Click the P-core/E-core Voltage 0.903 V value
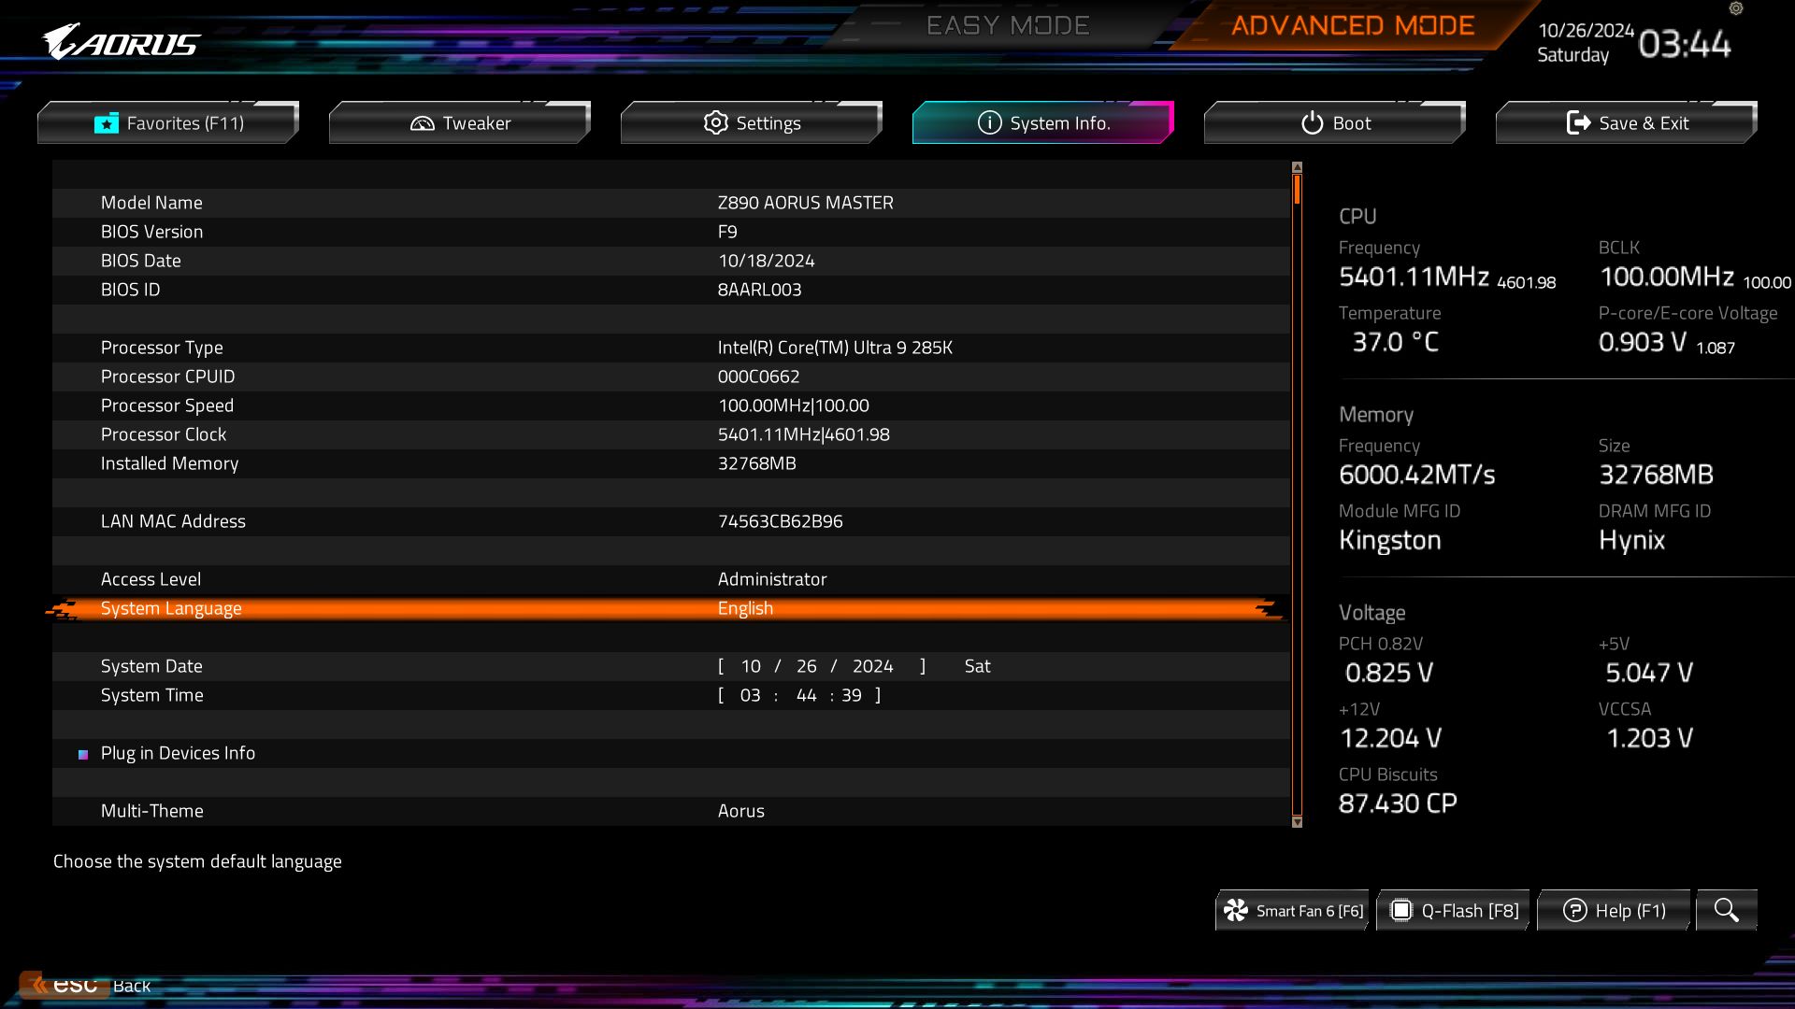Screen dimensions: 1795x1009 (x=1643, y=342)
